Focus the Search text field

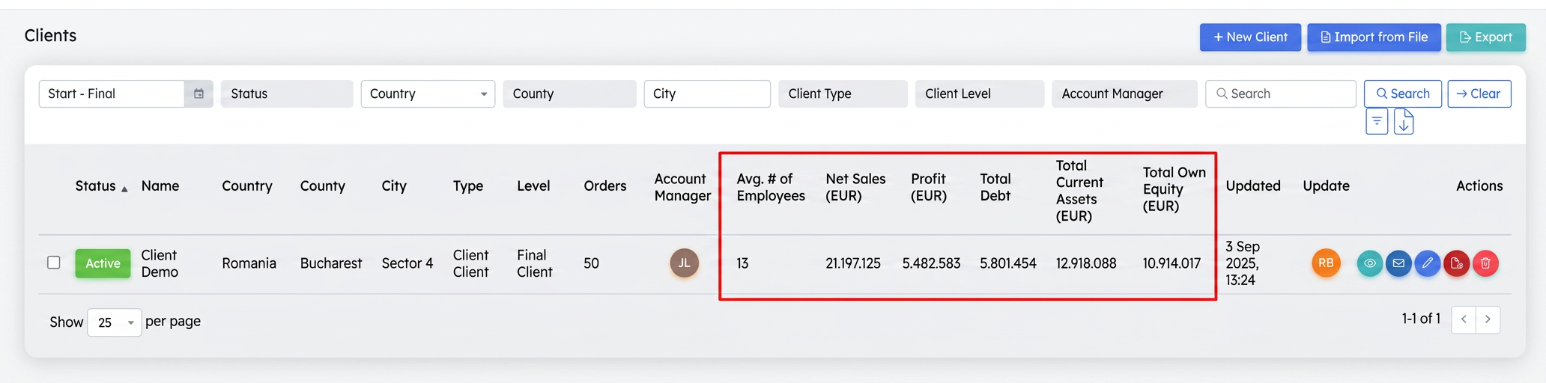pyautogui.click(x=1281, y=94)
